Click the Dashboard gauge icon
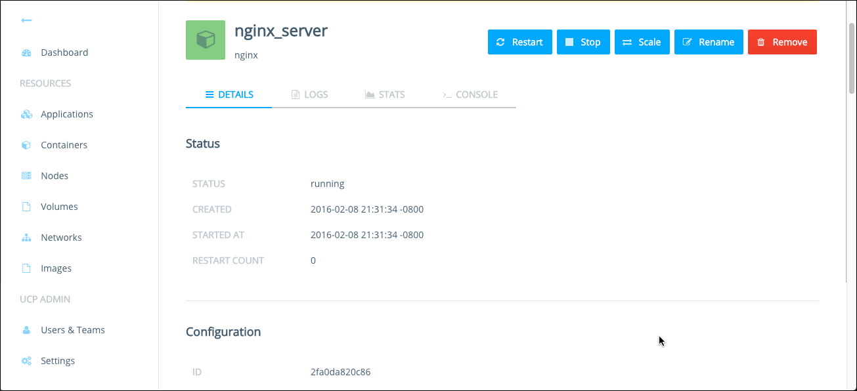This screenshot has width=857, height=391. click(26, 52)
